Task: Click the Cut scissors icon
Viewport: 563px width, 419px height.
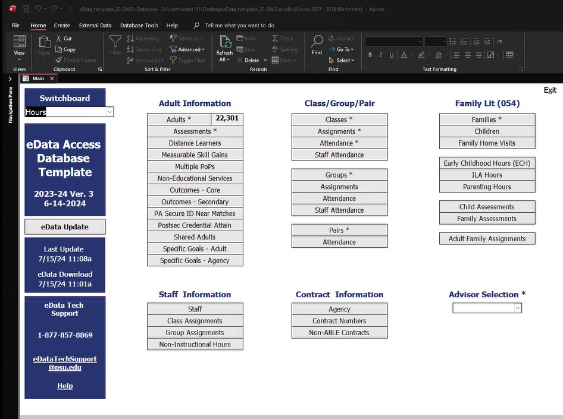Action: pyautogui.click(x=59, y=39)
